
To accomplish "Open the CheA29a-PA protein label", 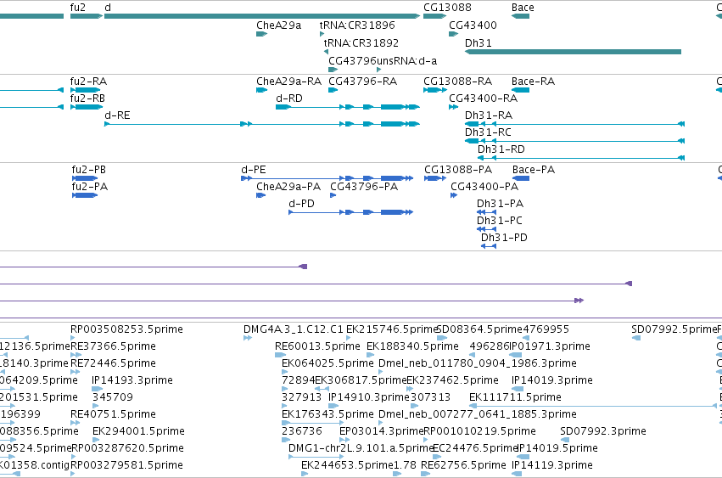I will [288, 187].
